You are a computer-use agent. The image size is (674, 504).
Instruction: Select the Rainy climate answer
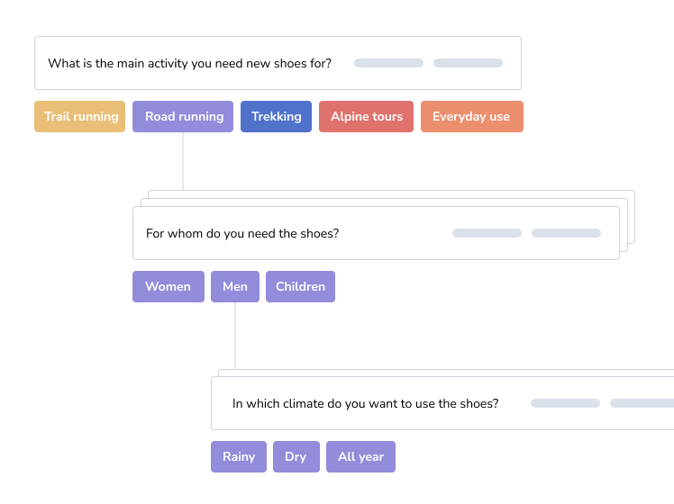(238, 457)
